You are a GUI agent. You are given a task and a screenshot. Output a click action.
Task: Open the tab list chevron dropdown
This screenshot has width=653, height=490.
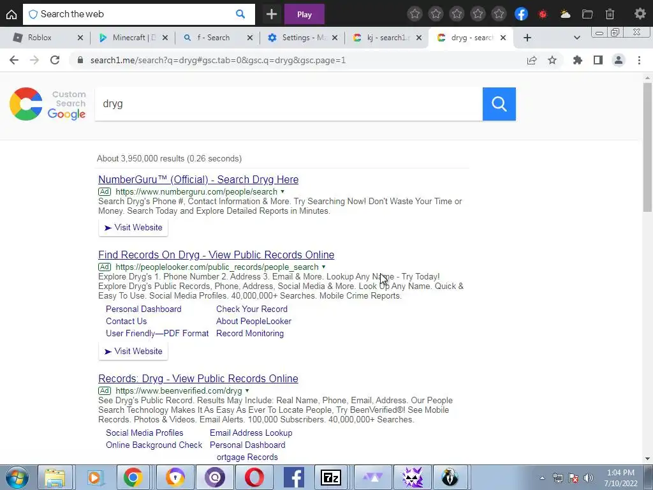click(576, 38)
